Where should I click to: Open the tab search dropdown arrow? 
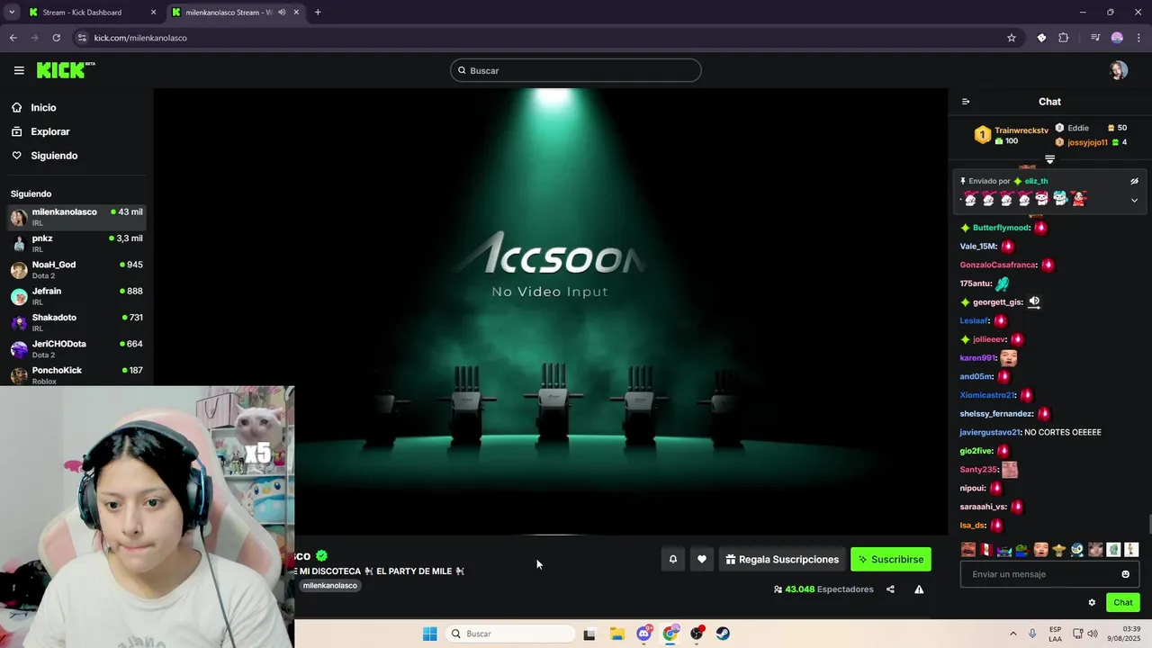click(x=11, y=13)
